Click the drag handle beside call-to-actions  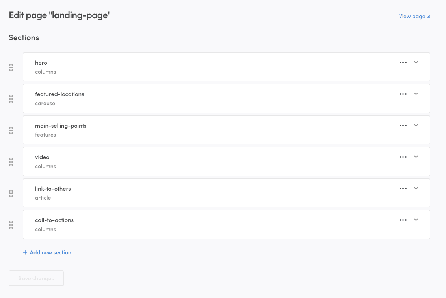(11, 225)
